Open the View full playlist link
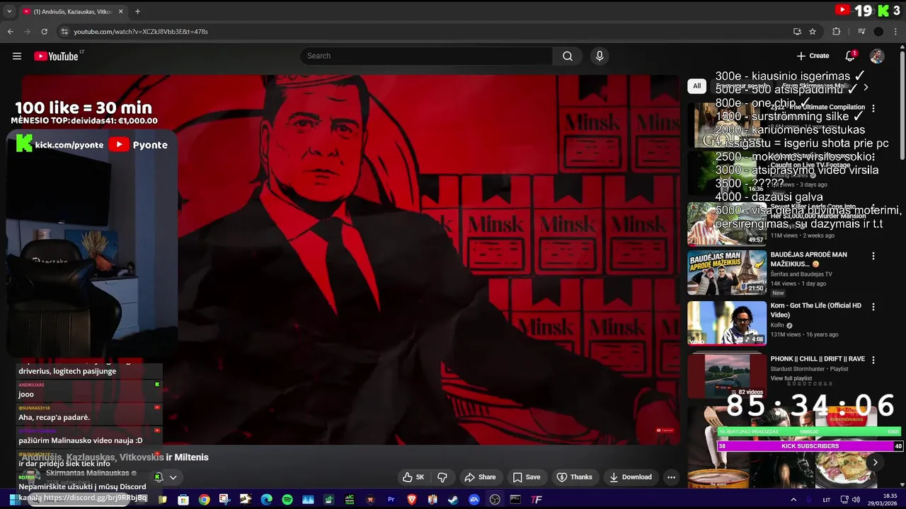 tap(793, 379)
